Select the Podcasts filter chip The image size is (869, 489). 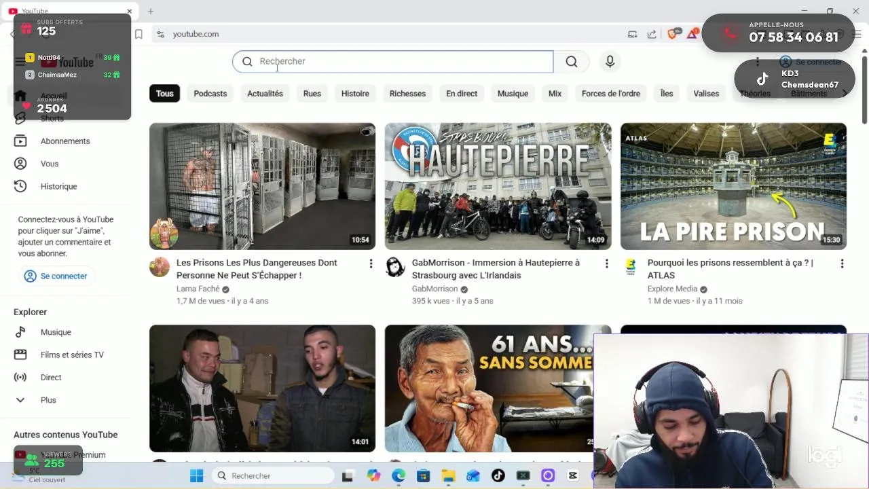coord(210,94)
